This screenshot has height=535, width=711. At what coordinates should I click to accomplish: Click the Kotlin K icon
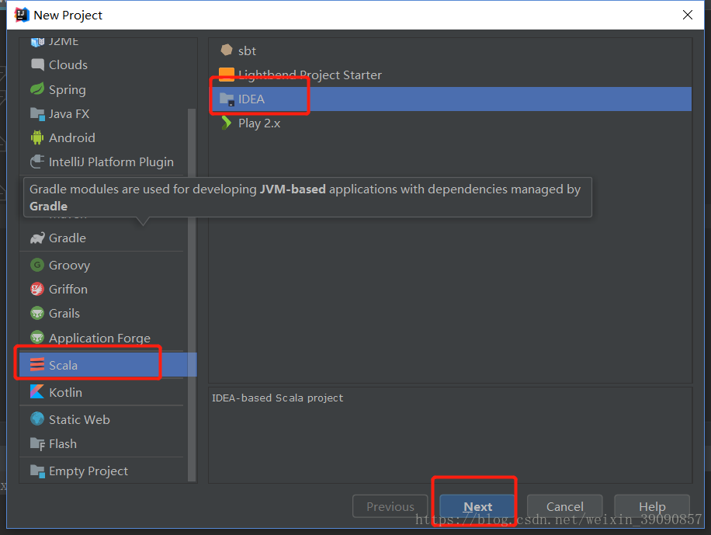point(37,391)
